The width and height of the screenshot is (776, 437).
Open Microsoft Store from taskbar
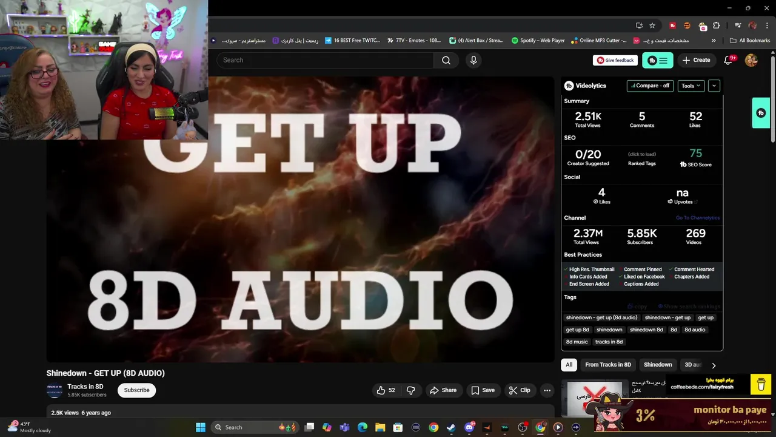point(398,427)
